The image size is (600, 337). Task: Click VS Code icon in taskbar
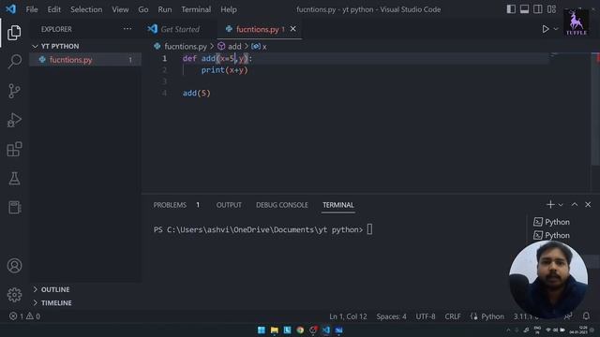pyautogui.click(x=325, y=330)
